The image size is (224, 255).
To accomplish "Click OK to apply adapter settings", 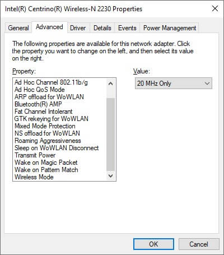I will click(x=153, y=244).
